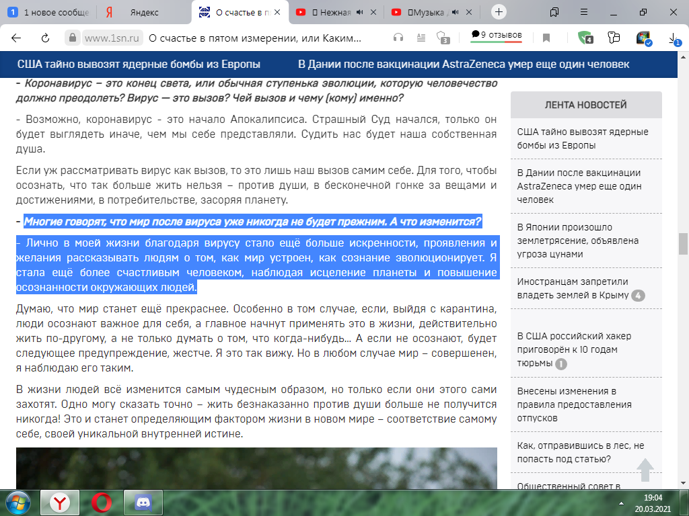Open news about earthquake in Japan
Screen dimensions: 689x516
point(578,241)
